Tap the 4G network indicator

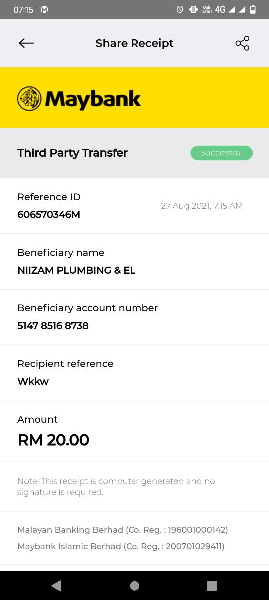[x=220, y=9]
